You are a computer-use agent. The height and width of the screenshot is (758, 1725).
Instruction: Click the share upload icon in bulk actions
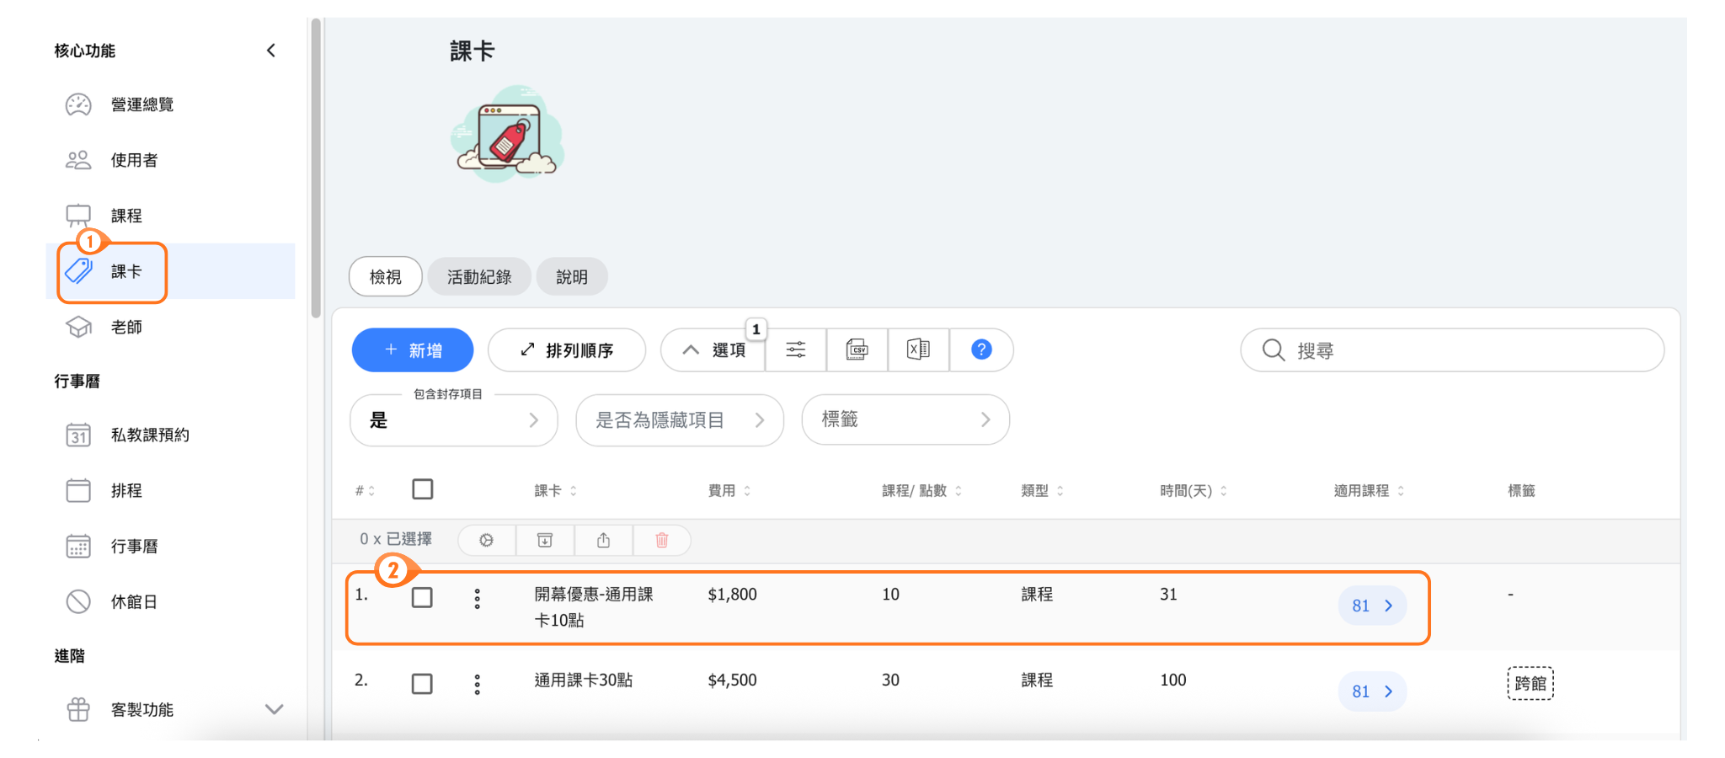coord(603,540)
